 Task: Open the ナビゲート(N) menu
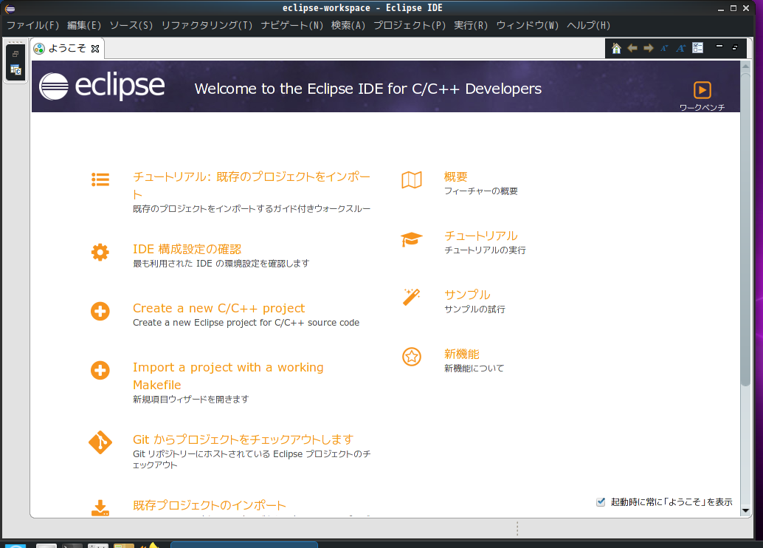click(x=292, y=25)
